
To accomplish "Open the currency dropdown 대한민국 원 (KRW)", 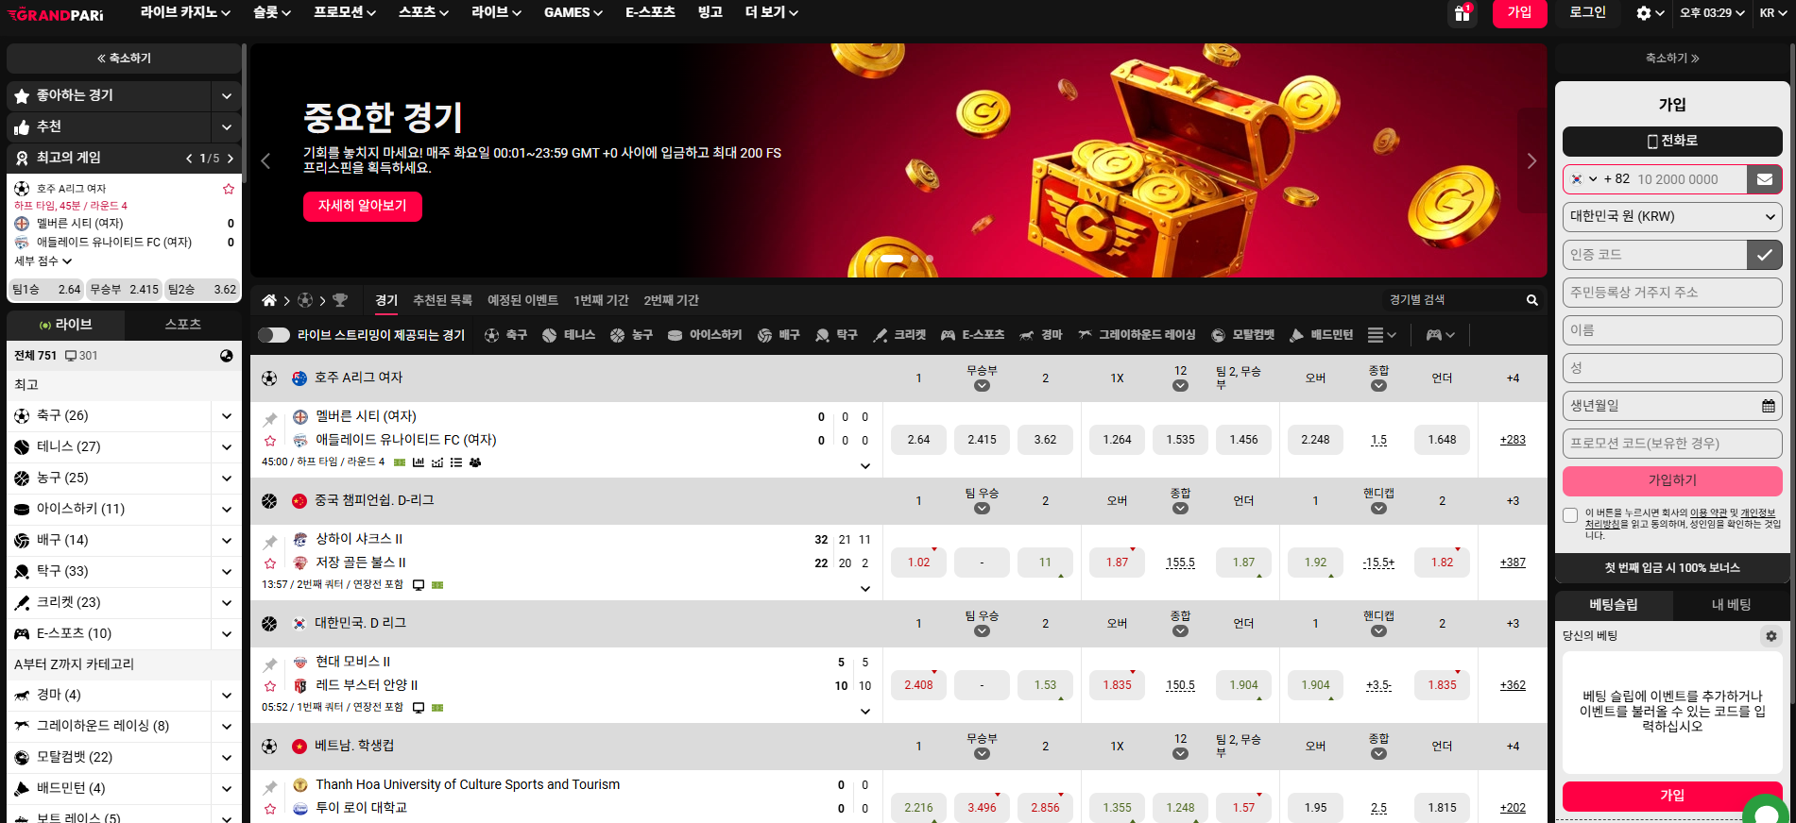I will 1671,217.
